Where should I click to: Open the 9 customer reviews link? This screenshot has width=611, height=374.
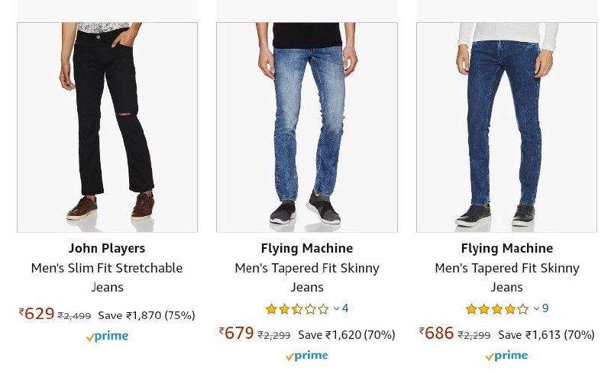pyautogui.click(x=545, y=308)
